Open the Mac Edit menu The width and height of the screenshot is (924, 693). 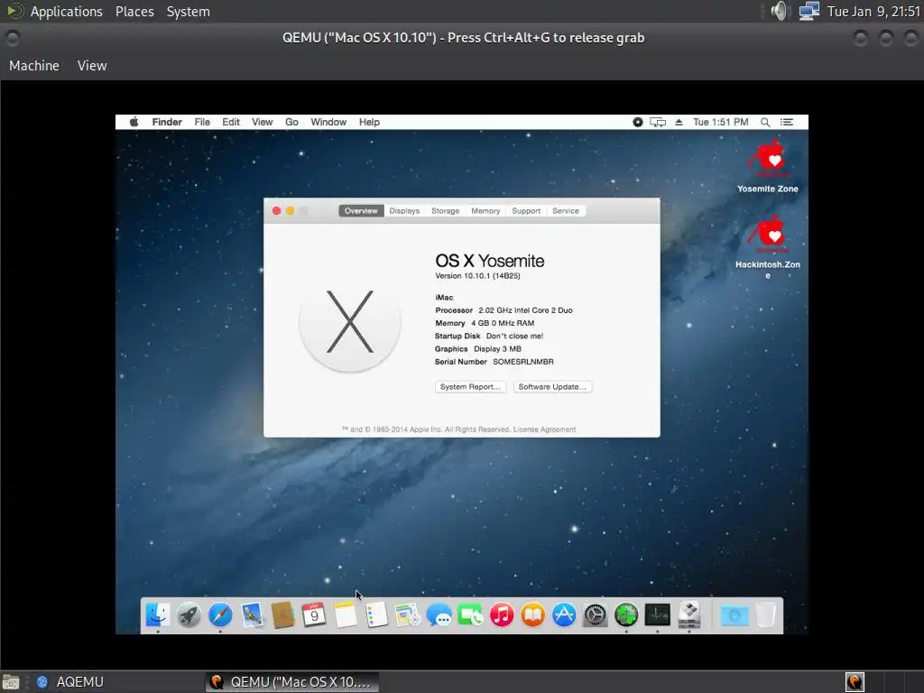(x=231, y=122)
